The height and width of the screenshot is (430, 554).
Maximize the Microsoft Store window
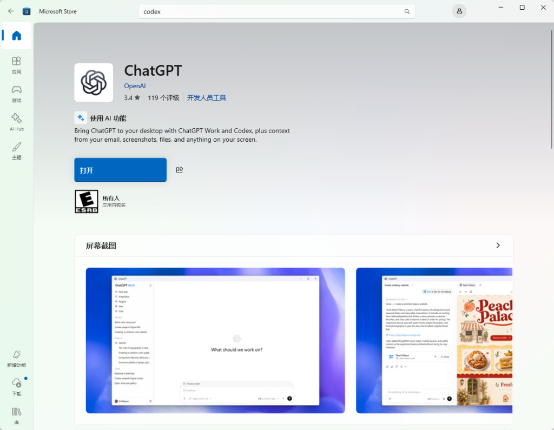coord(522,8)
